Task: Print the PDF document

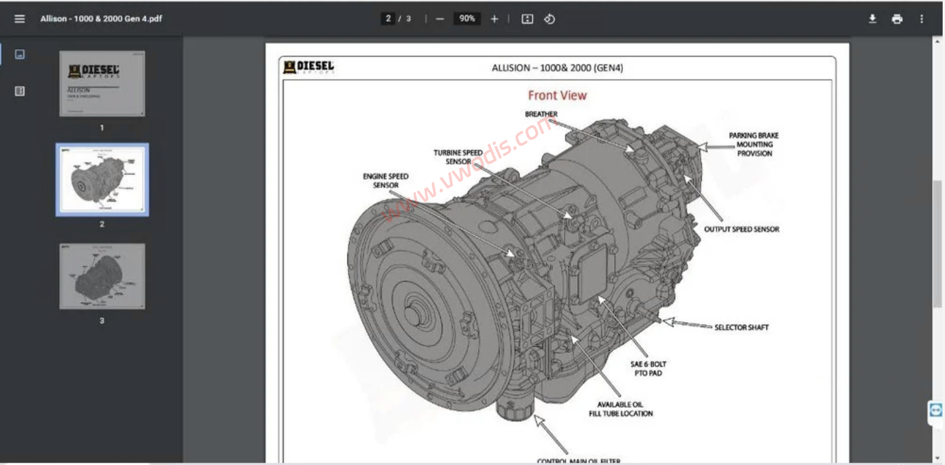Action: point(897,19)
